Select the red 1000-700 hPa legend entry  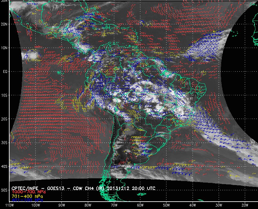tap(29, 192)
